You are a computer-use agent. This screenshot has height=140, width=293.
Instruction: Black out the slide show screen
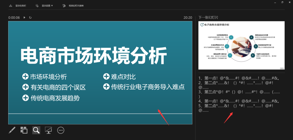point(48,130)
